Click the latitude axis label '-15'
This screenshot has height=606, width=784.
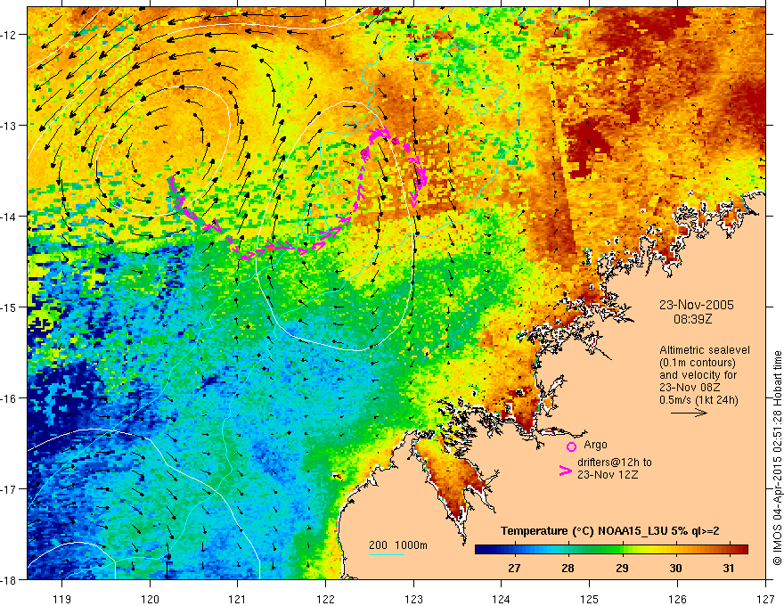[10, 307]
